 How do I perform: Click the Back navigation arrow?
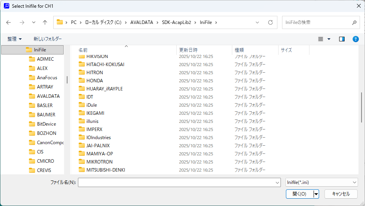9,22
